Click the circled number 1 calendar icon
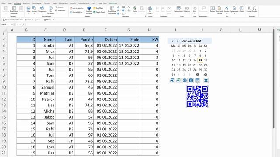 [x=185, y=80]
